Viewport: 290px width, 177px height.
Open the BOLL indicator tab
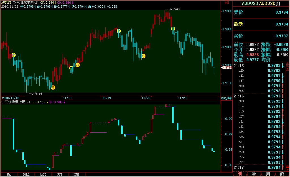coord(26,174)
